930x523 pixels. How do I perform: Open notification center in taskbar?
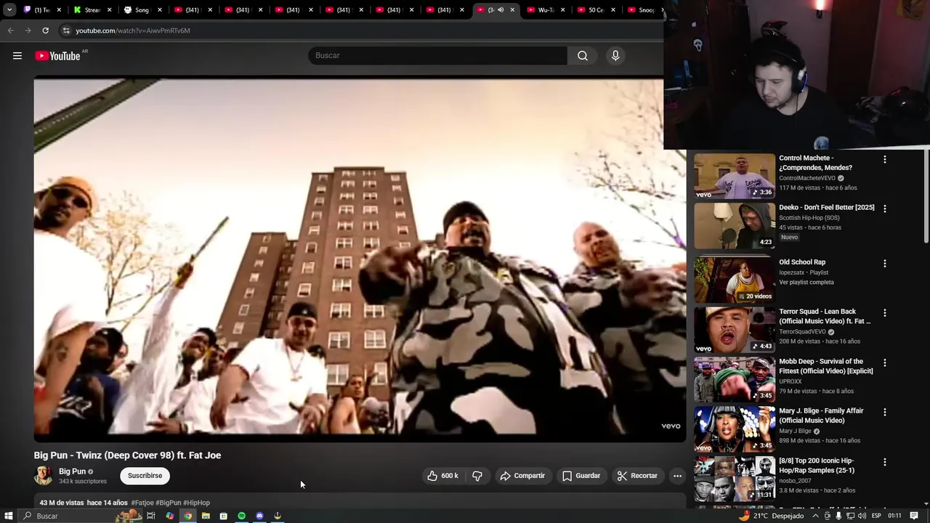(x=914, y=516)
